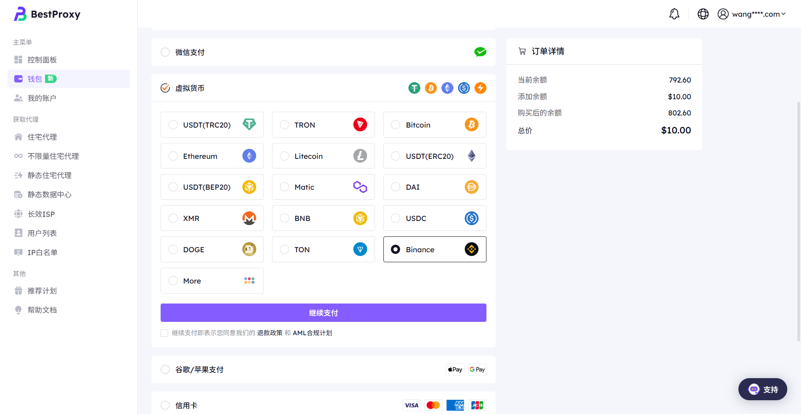
Task: Select the 谷歌/苹果支付 radio button
Action: pos(165,369)
